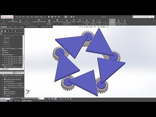This screenshot has width=156, height=117.
Task: Click the Mate tool
Action: 20,21
